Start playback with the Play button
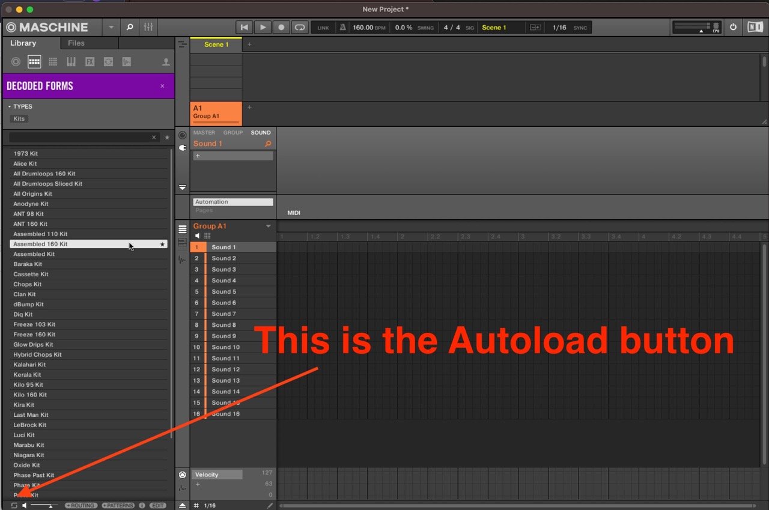 [x=263, y=27]
